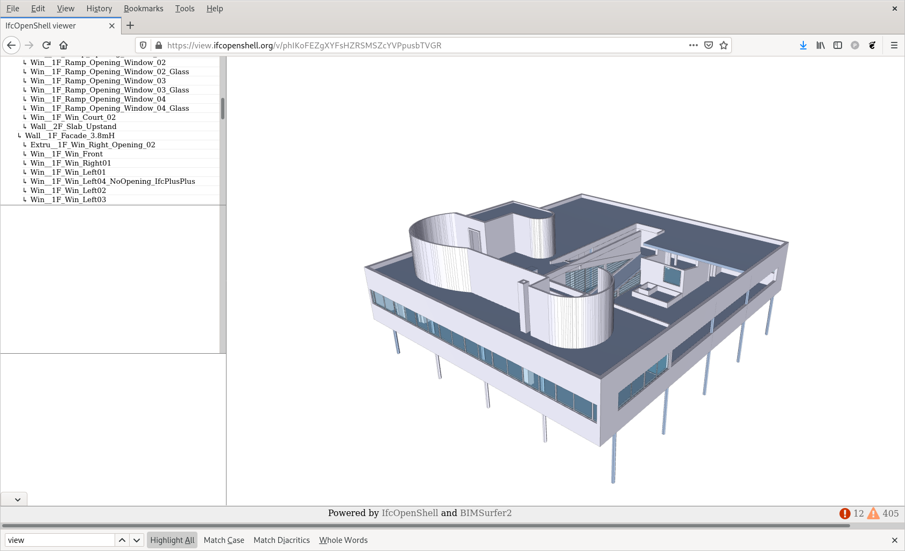Open the History menu
This screenshot has height=551, width=905.
(99, 9)
